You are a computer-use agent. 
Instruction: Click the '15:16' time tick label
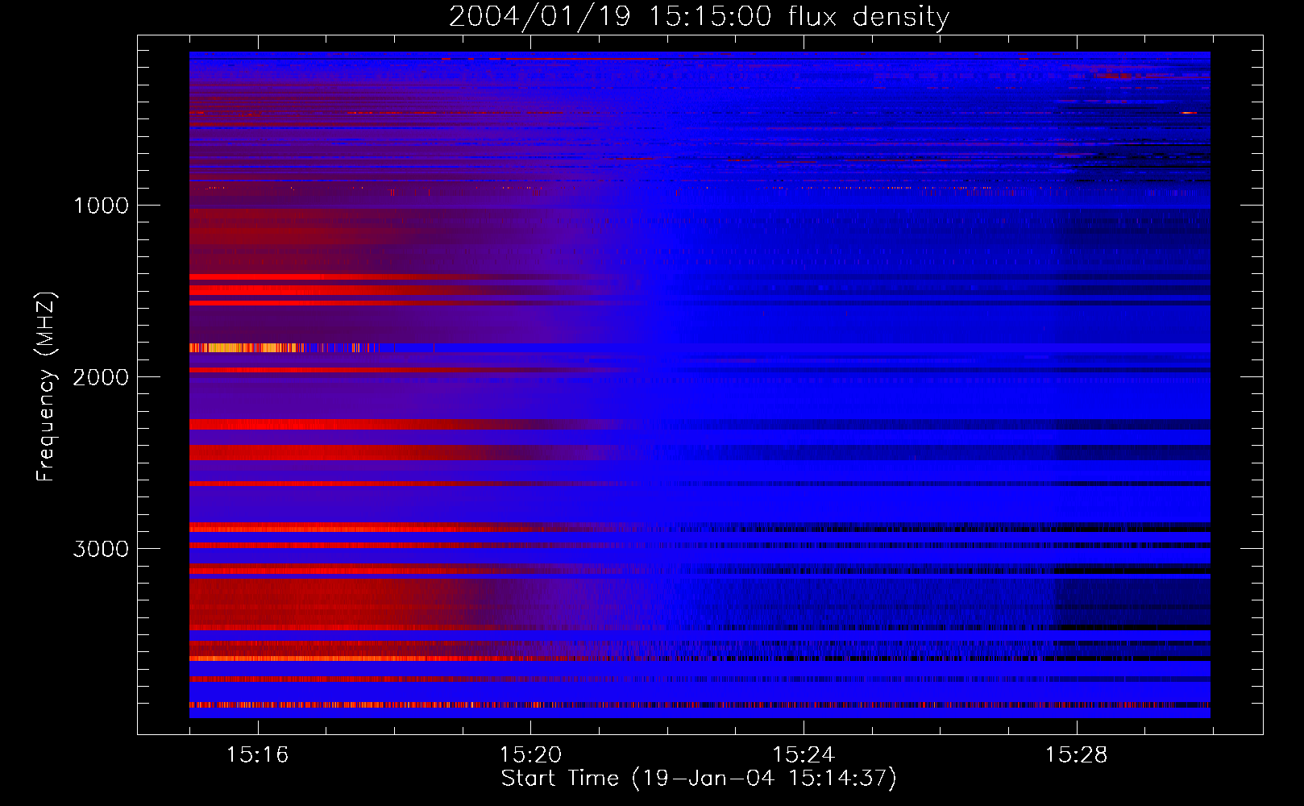tap(257, 755)
